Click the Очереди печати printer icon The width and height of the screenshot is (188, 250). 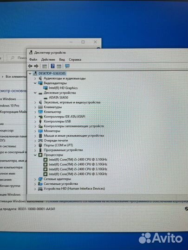point(40,140)
